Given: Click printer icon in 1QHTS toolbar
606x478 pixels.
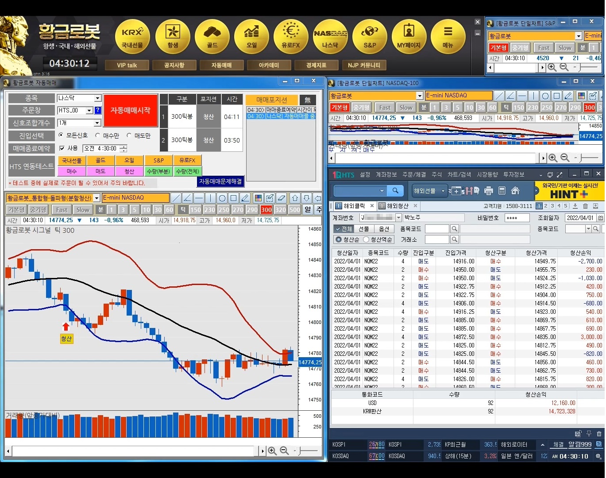Looking at the screenshot, I should click(489, 191).
